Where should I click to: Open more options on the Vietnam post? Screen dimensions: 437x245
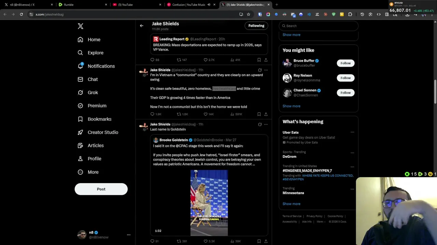click(x=266, y=70)
